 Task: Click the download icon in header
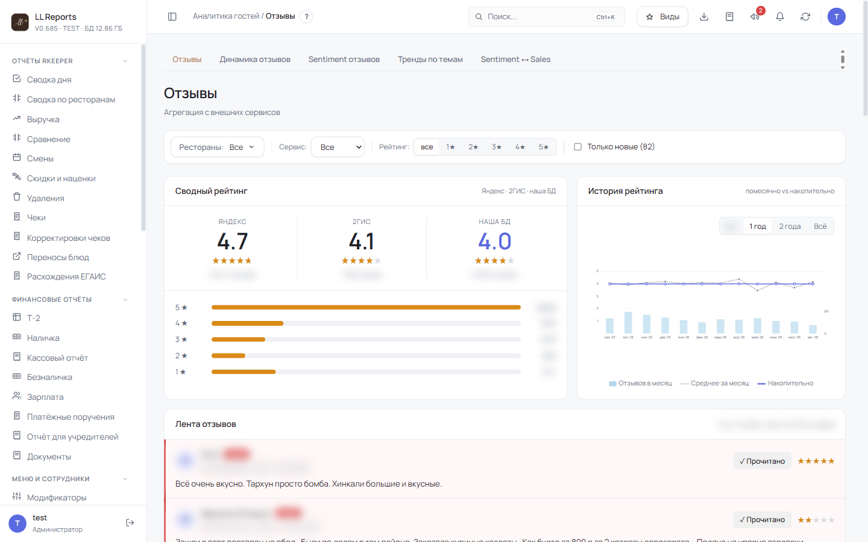pyautogui.click(x=704, y=17)
